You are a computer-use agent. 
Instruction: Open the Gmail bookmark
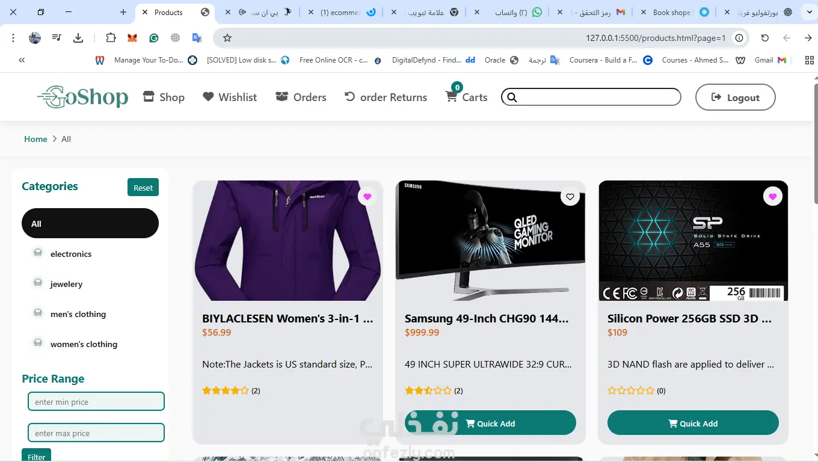click(x=770, y=60)
